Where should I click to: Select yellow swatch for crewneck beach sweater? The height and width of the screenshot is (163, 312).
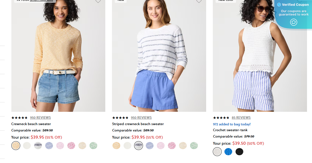(16, 145)
